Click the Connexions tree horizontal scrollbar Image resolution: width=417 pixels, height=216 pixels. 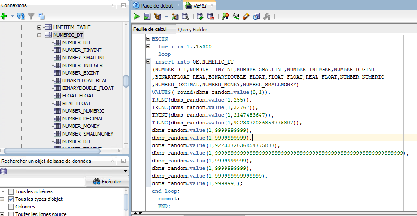[52, 151]
